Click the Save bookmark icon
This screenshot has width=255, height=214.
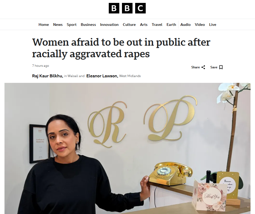[x=221, y=67]
